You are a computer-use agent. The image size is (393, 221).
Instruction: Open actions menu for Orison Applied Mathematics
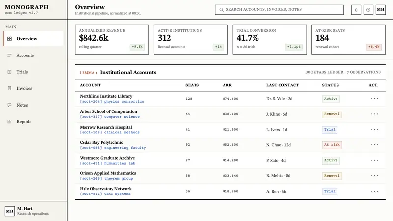[x=374, y=176]
